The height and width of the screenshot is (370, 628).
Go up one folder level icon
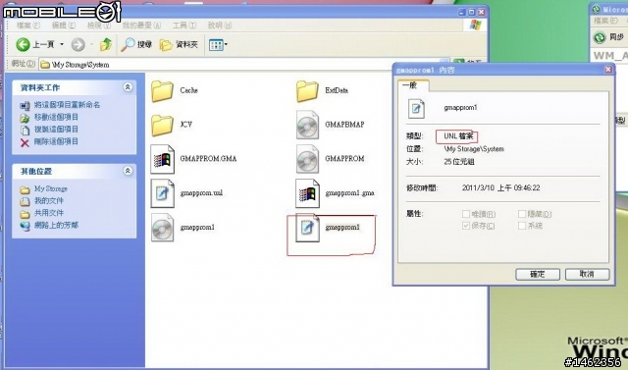(106, 44)
